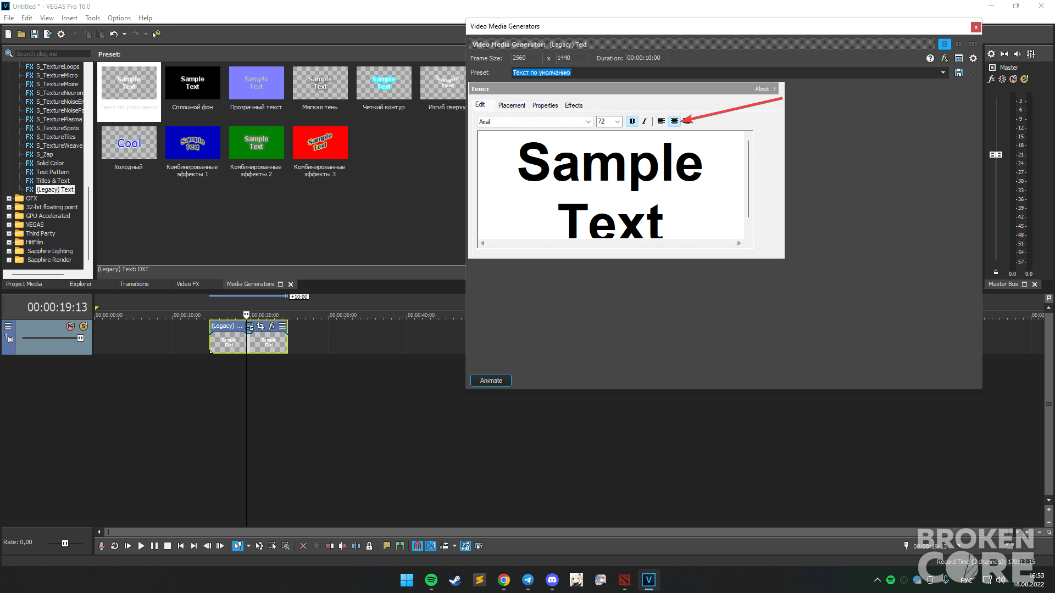This screenshot has height=593, width=1055.
Task: Click the Duration input field
Action: (647, 58)
